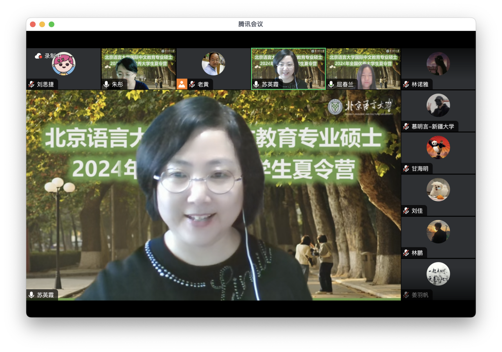Image resolution: width=502 pixels, height=352 pixels.
Task: Click the name label 甘海明
Action: 420,169
